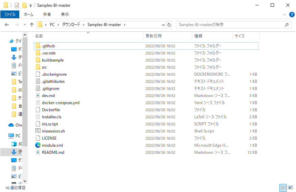Click the OneDrive cloud icon in sidebar
Screen dimensions: 296x192
click(11, 125)
